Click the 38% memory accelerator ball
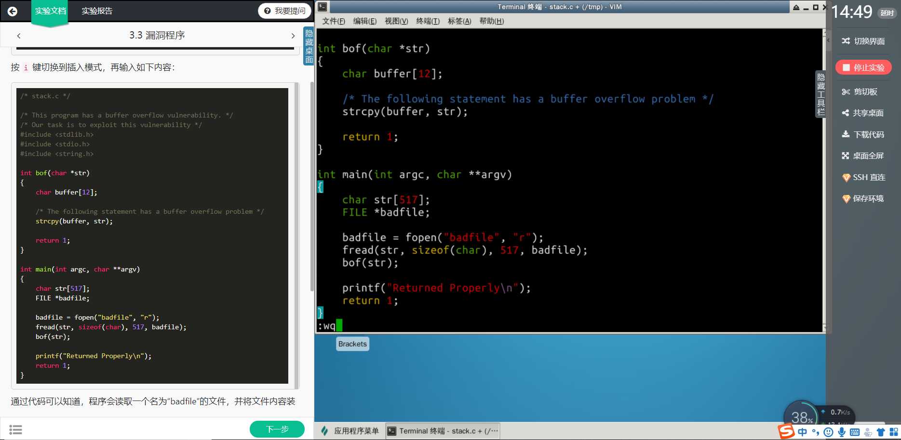 tap(801, 415)
